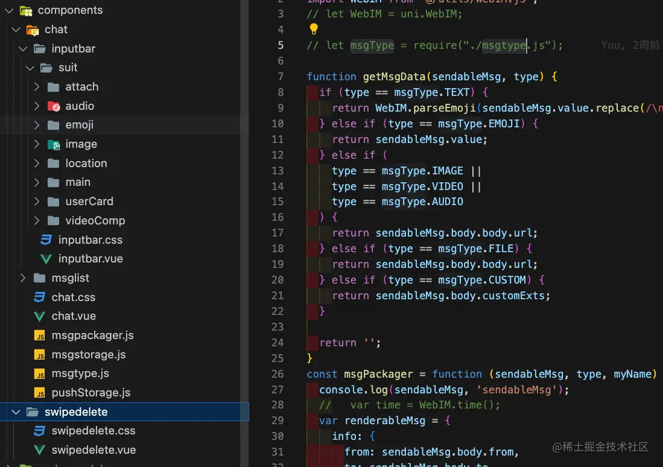Expand the emoji folder chevron
Screen dimensions: 663x467
[x=37, y=125]
